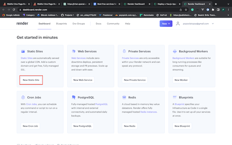Follow the Static Sites description link
Viewport: 232px width, 145px height.
pos(27,58)
